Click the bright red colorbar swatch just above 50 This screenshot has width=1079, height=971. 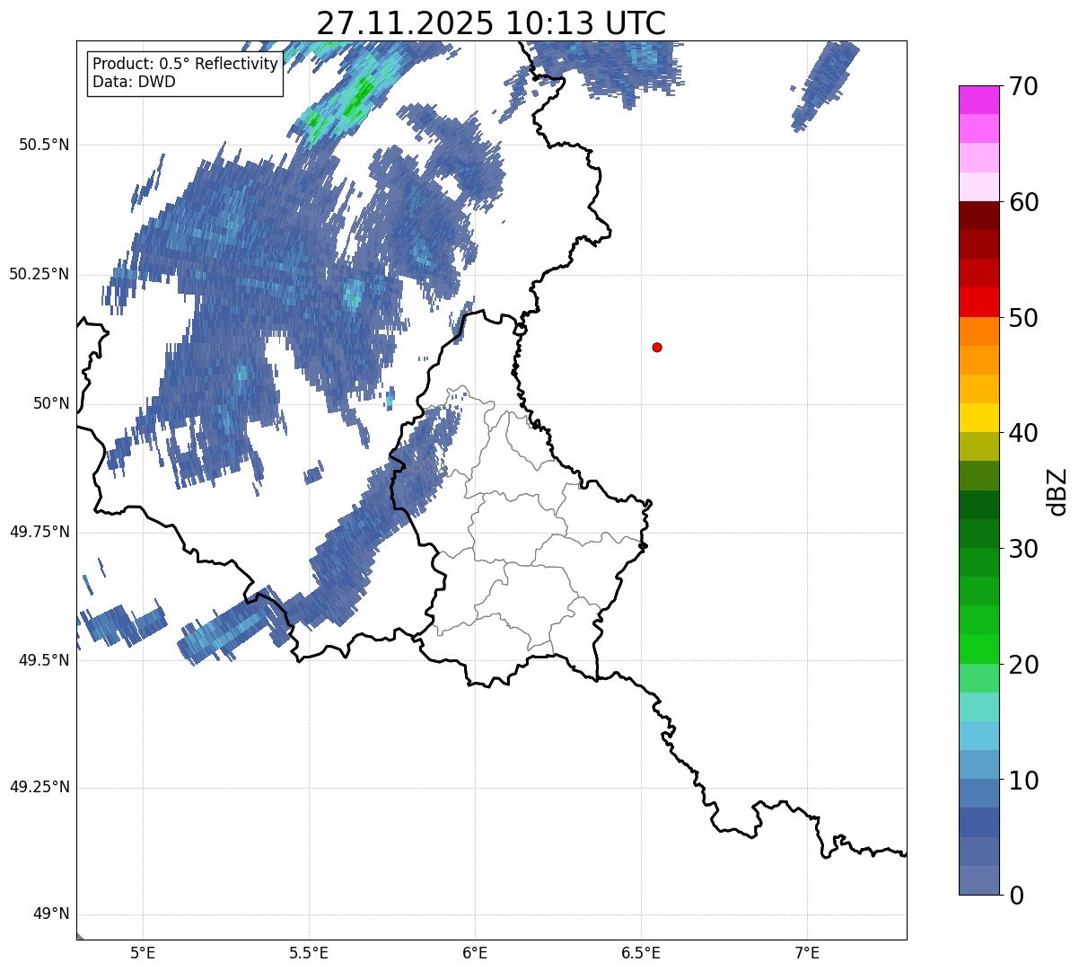978,303
